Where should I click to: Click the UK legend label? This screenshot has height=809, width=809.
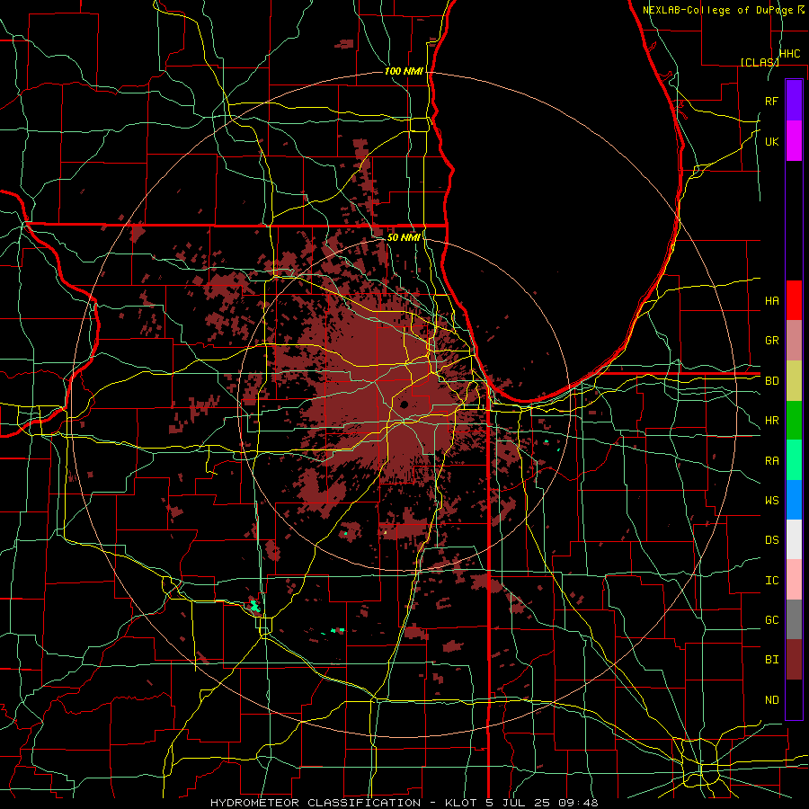[771, 141]
